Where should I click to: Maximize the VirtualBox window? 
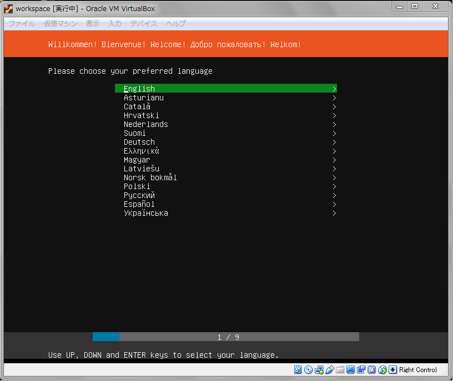click(415, 6)
